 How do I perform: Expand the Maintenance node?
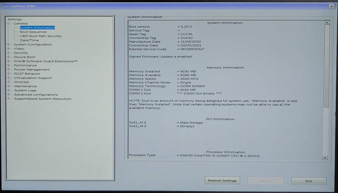(9, 86)
